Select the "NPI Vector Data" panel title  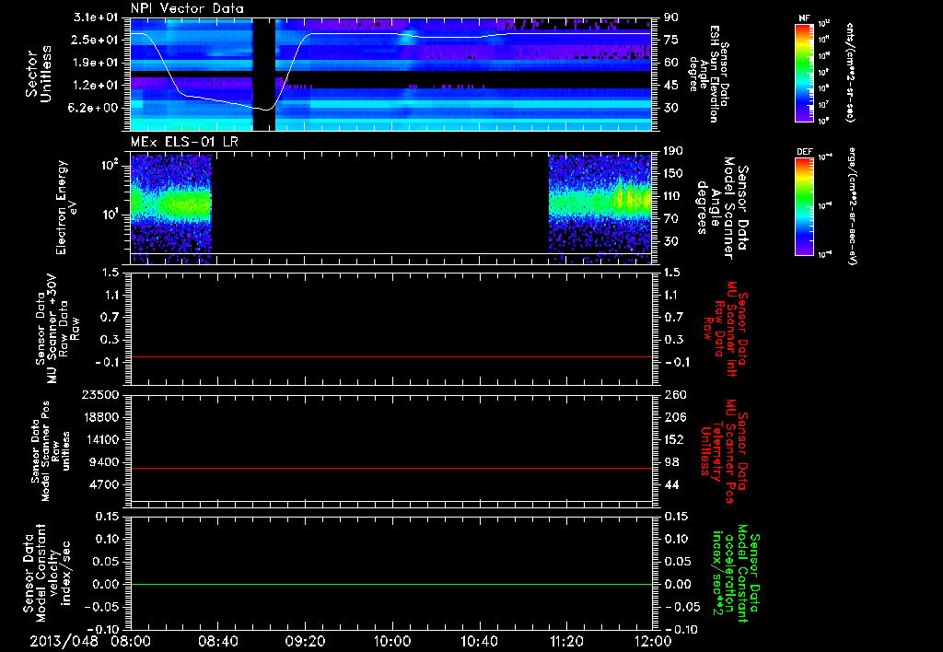(x=187, y=8)
